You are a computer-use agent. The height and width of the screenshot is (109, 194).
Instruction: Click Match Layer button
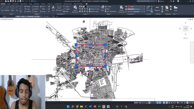(94, 12)
